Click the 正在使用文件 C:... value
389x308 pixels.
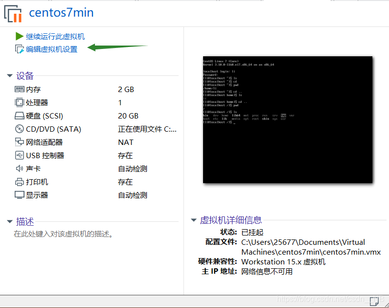[x=147, y=129]
